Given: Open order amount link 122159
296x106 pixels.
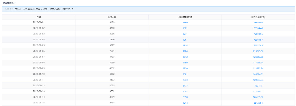Looking at the screenshot, I should coord(258,86).
